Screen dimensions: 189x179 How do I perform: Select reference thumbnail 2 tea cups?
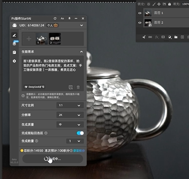(x=55, y=39)
